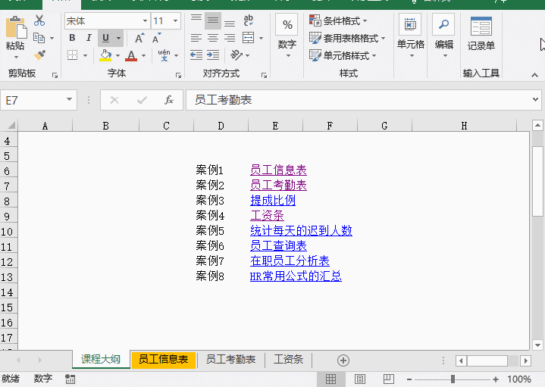Toggle Wrap Text (ab icon)

coord(248,20)
